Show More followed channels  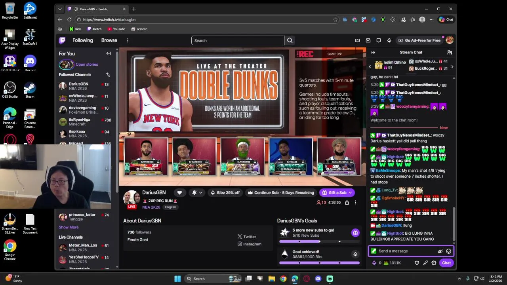(69, 227)
